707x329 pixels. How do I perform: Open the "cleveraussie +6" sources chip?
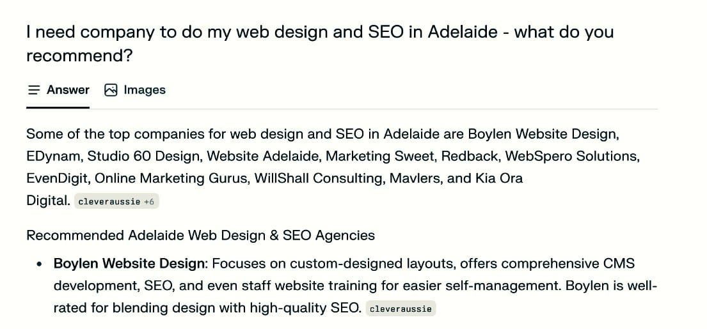115,201
